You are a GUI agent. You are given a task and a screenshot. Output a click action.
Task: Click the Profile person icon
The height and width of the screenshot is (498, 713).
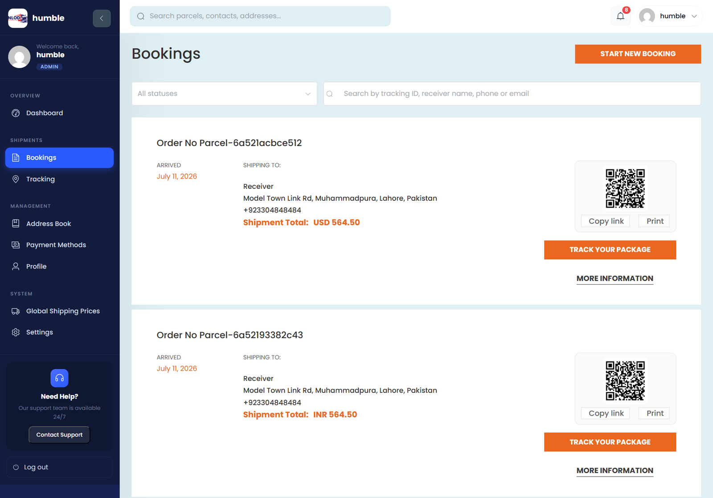pyautogui.click(x=16, y=266)
